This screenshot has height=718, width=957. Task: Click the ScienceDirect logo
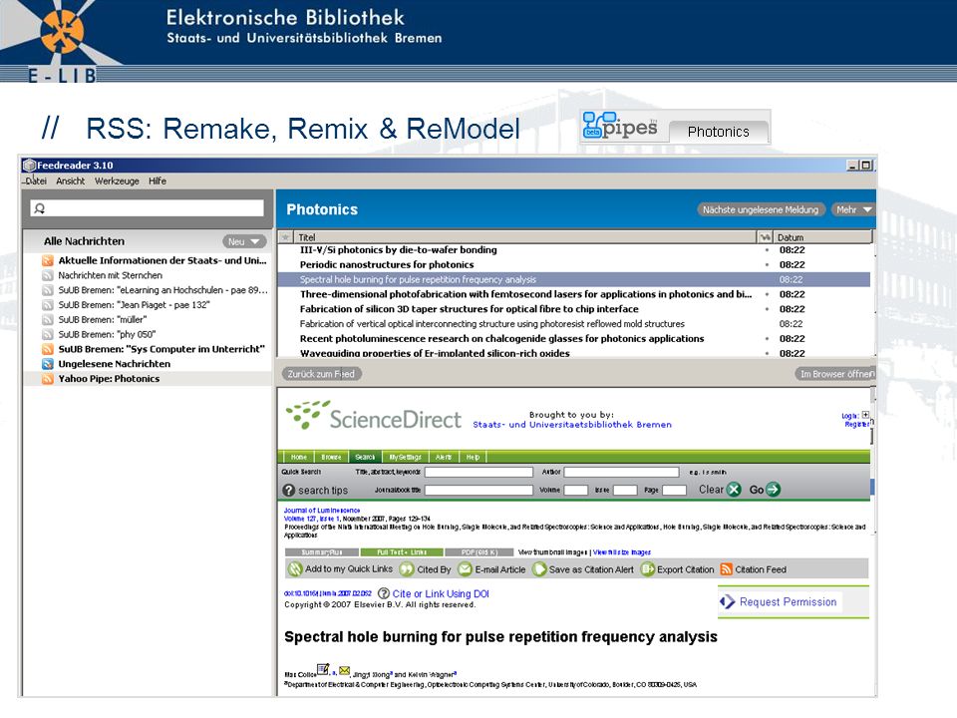(x=374, y=416)
